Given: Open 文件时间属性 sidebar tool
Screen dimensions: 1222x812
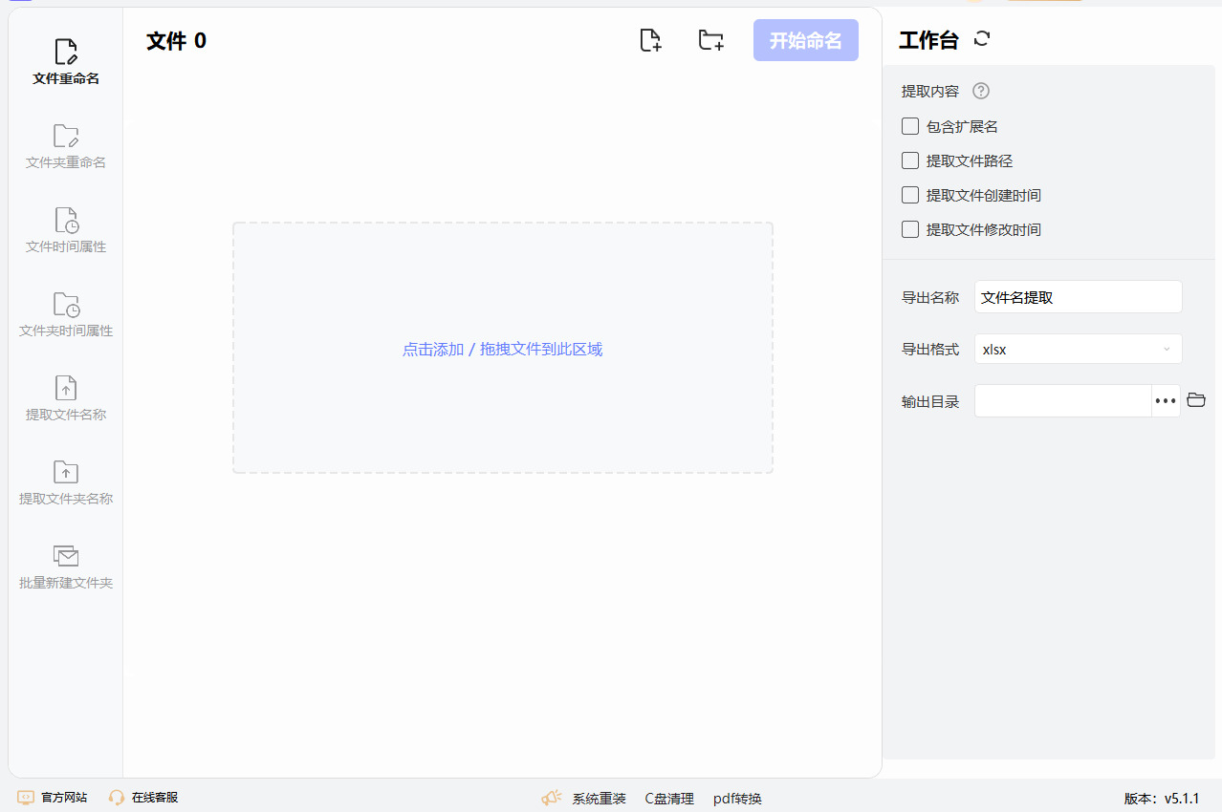Looking at the screenshot, I should pos(66,231).
